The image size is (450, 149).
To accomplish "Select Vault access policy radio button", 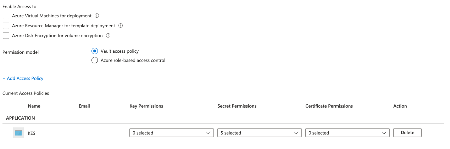I will coord(95,51).
